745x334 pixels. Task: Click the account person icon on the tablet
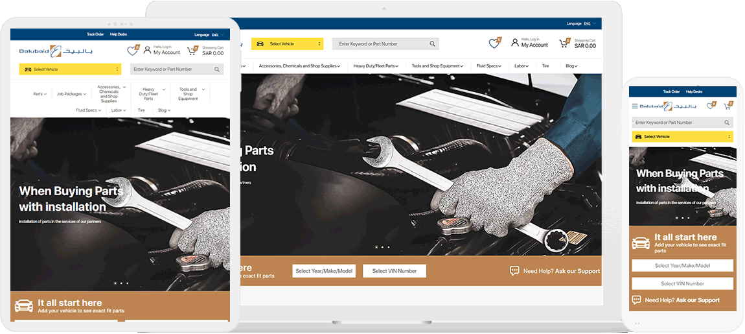(x=147, y=49)
